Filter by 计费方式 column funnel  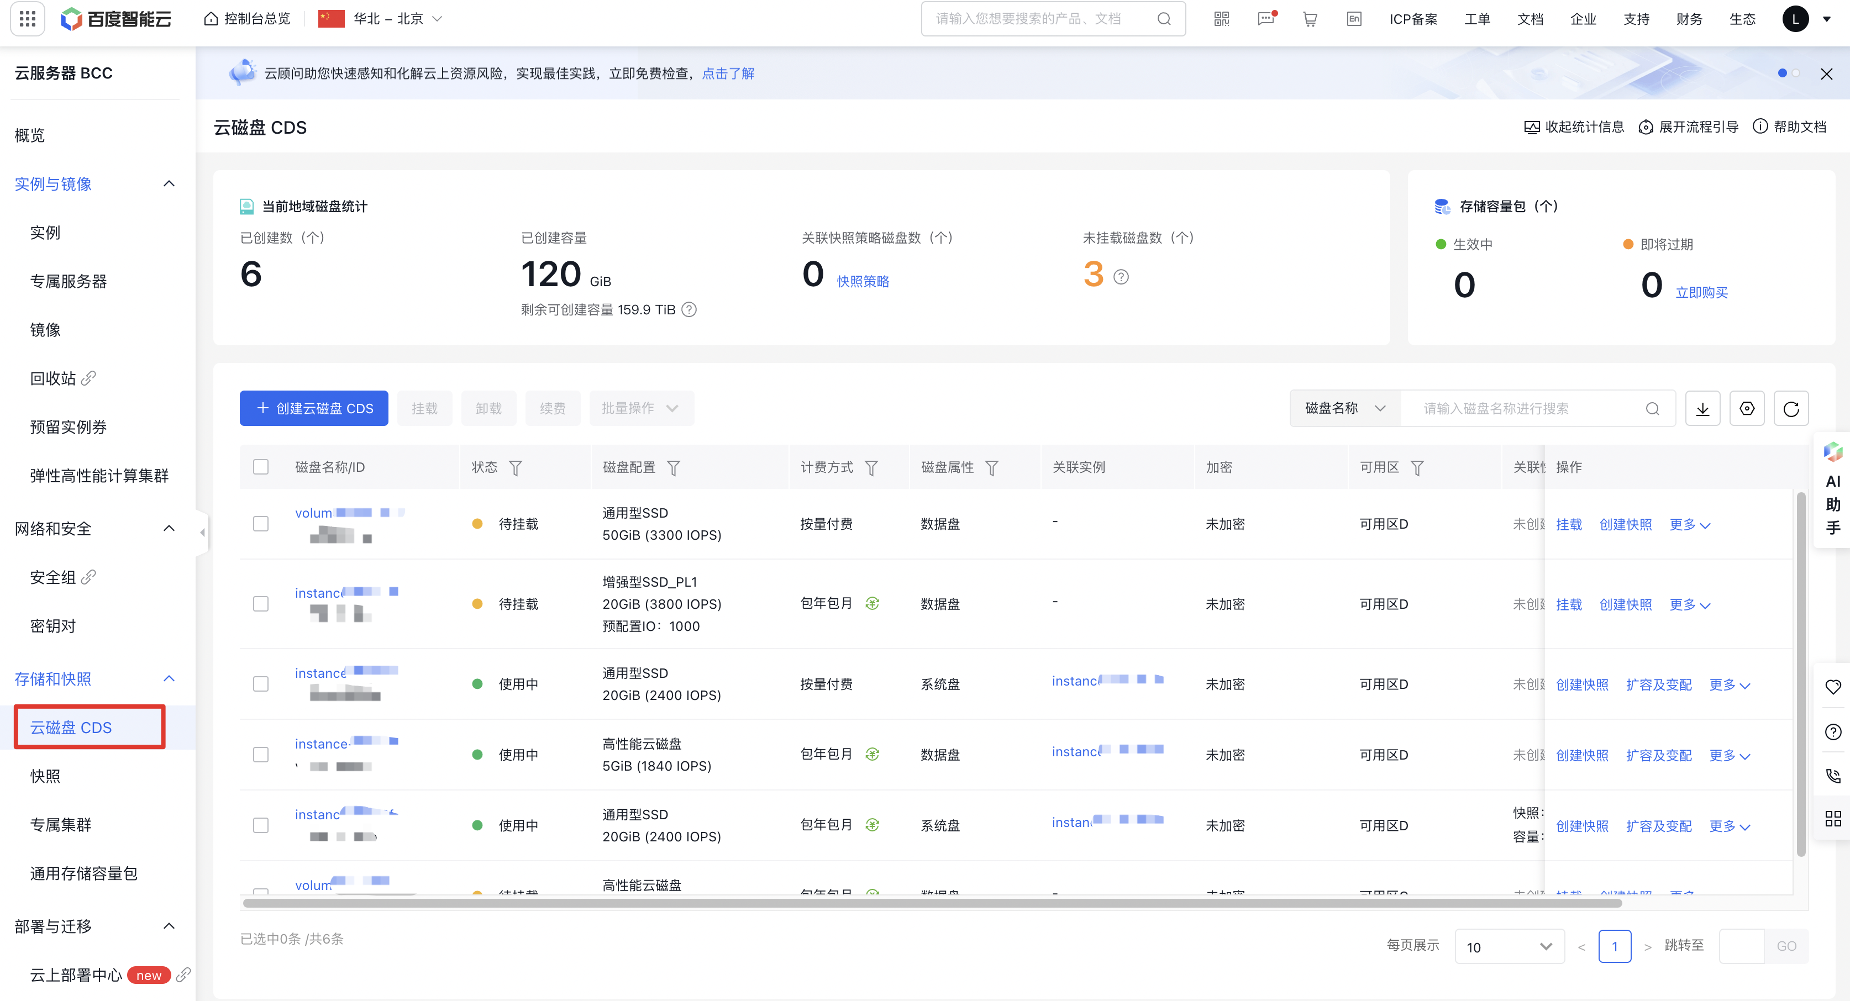pyautogui.click(x=871, y=468)
